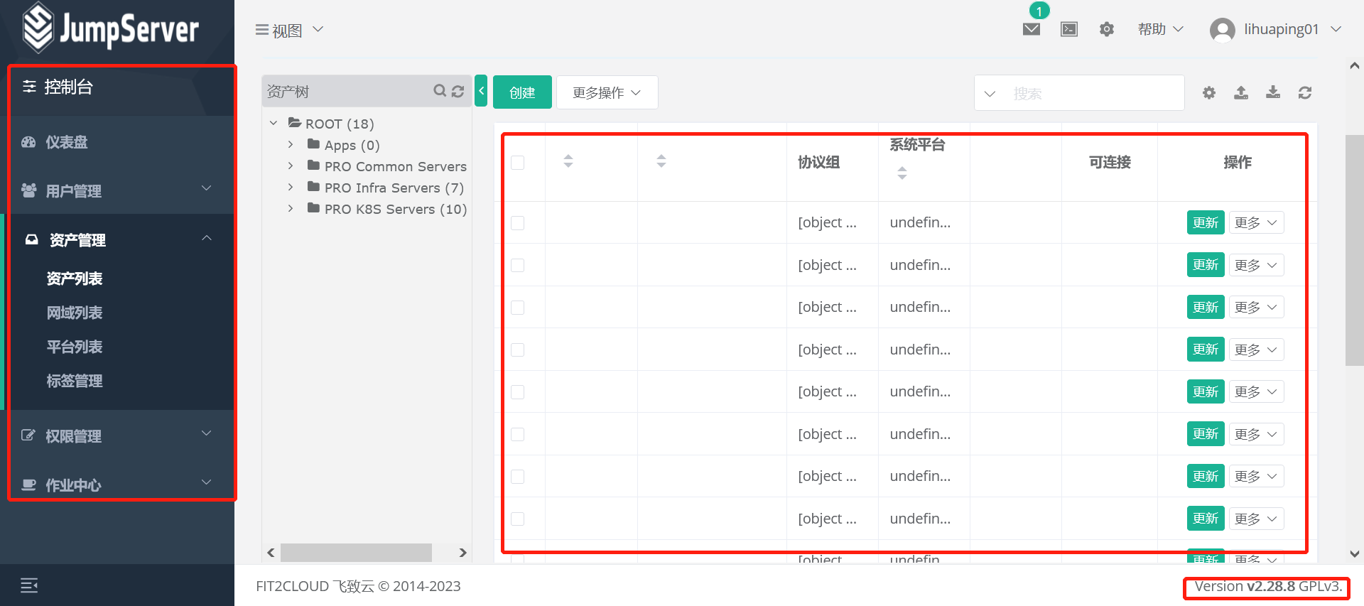Screen dimensions: 1364x606
Task: Click the 创建 button
Action: [x=522, y=92]
